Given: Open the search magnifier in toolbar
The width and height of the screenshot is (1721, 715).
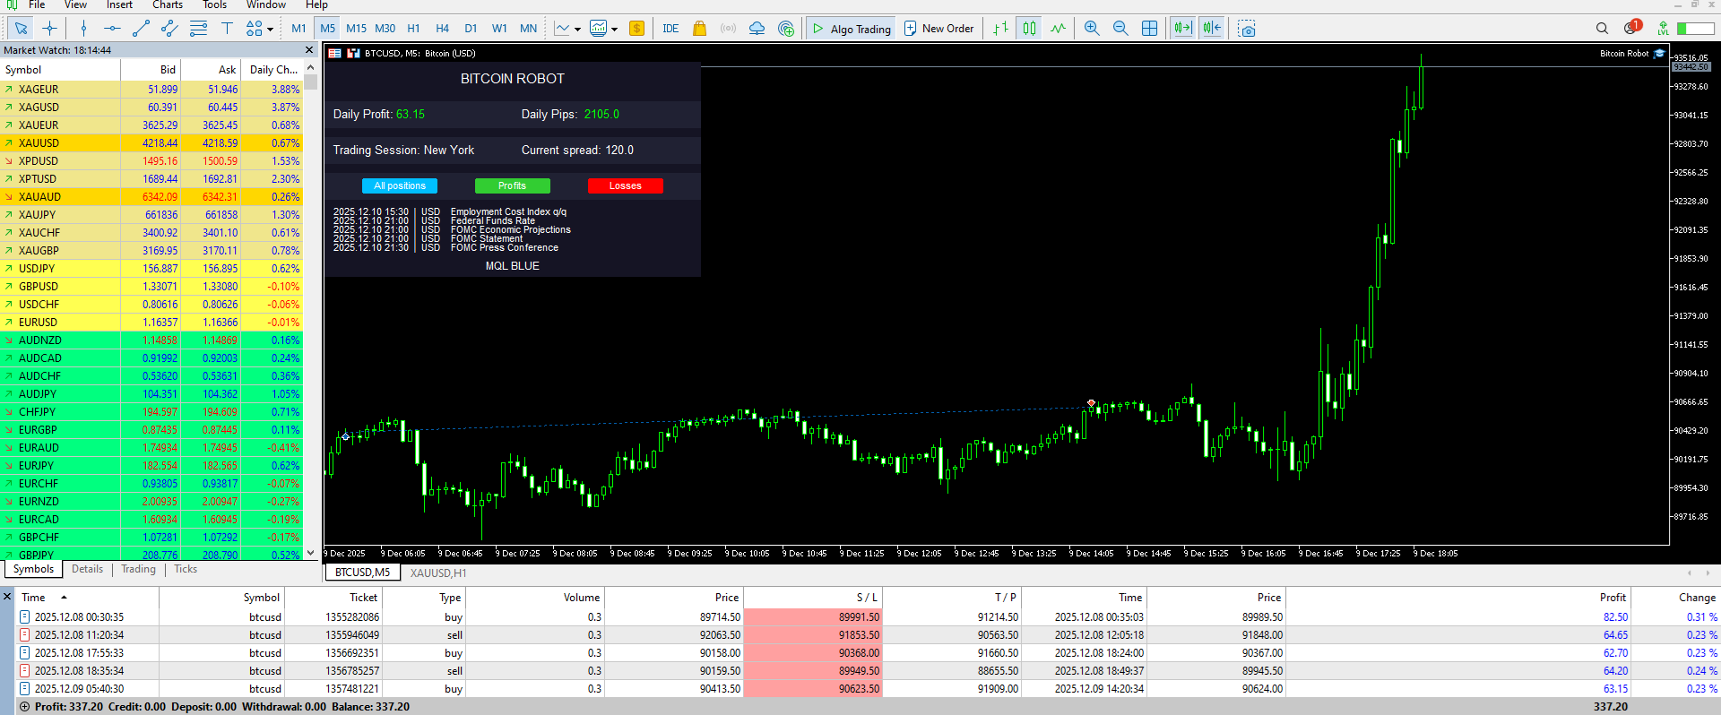Looking at the screenshot, I should pyautogui.click(x=1603, y=29).
